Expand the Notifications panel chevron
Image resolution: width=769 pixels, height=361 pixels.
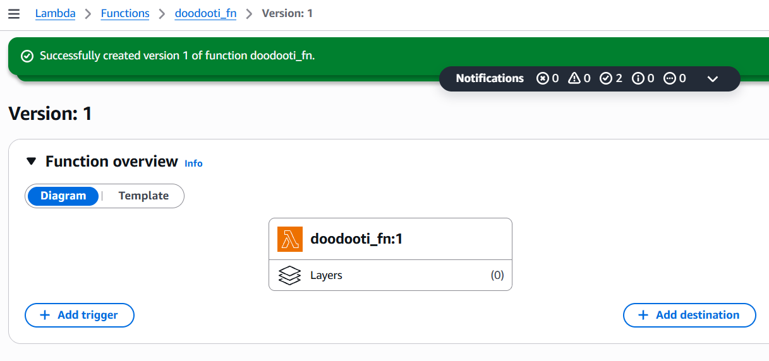[x=713, y=79]
